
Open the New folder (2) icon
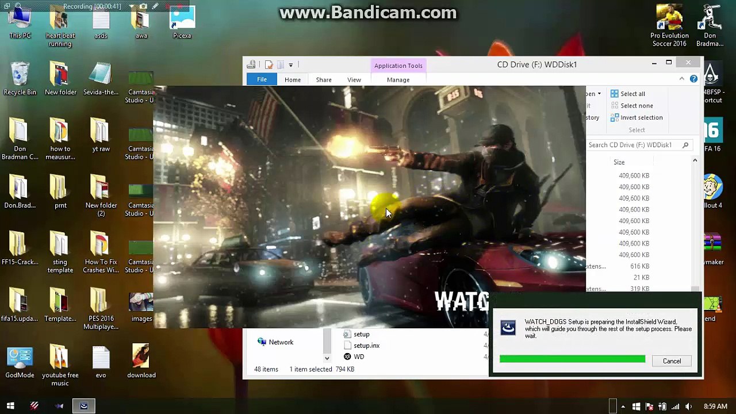click(x=101, y=195)
